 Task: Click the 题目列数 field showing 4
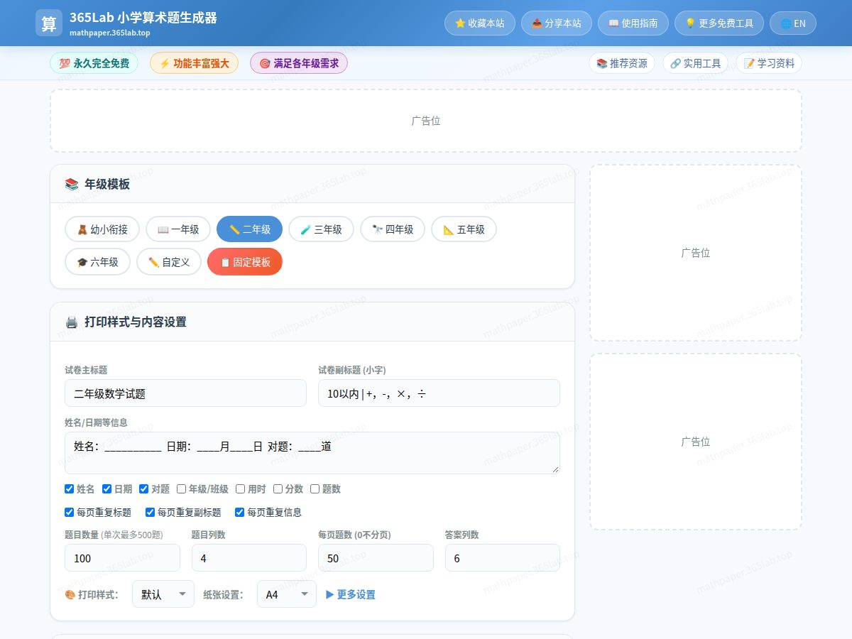[x=249, y=558]
